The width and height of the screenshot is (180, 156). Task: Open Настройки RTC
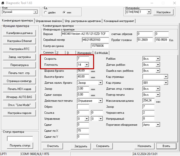(19, 49)
